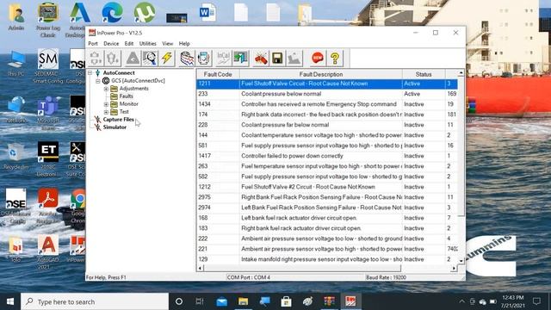Select fault code 1434 row
Image resolution: width=551 pixels, height=310 pixels.
click(327, 104)
